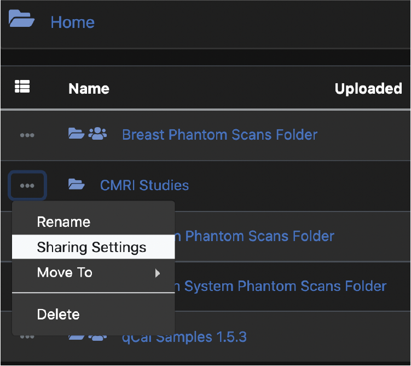Click the Breast Phantom Scans Folder folder icon

pos(76,133)
